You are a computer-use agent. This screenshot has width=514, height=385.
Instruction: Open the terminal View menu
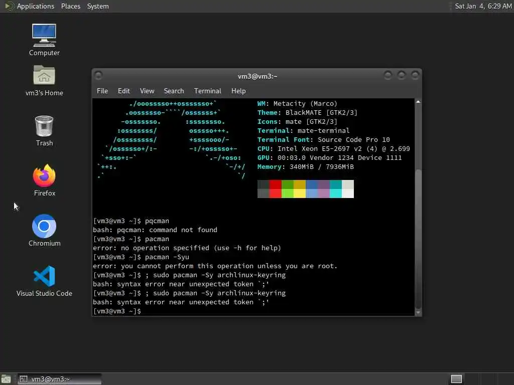147,91
